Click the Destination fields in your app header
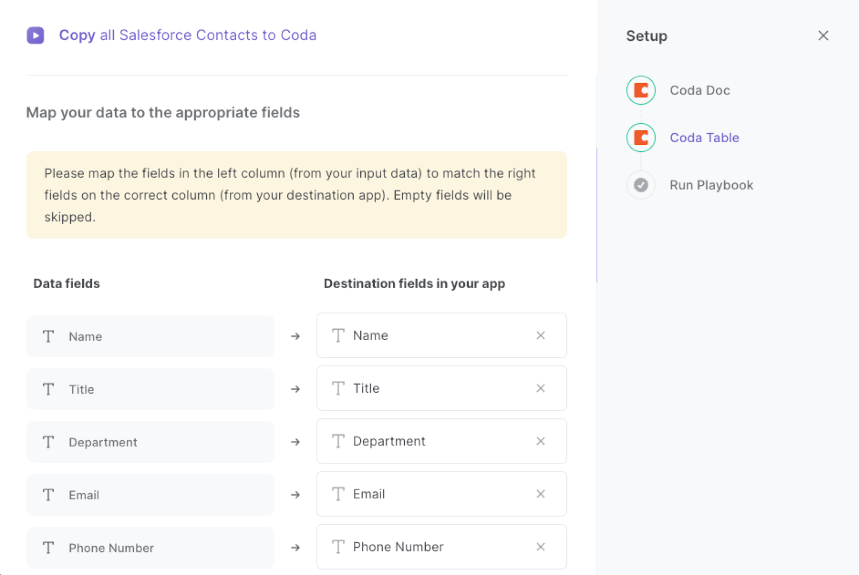Screen dimensions: 859x575 414,283
